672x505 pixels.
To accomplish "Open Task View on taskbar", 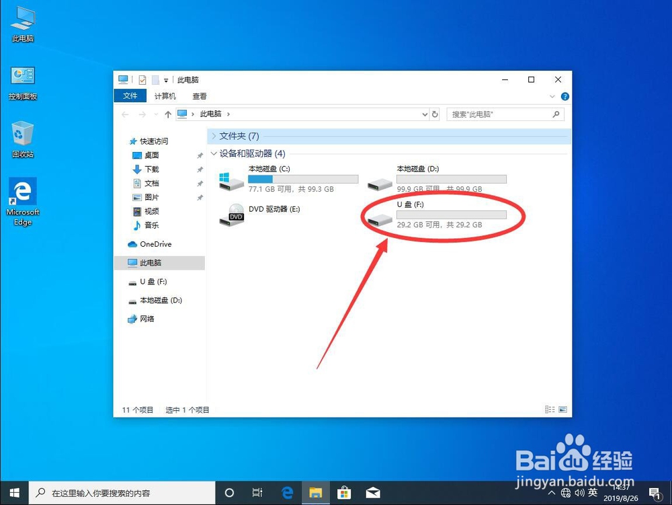I will 257,493.
